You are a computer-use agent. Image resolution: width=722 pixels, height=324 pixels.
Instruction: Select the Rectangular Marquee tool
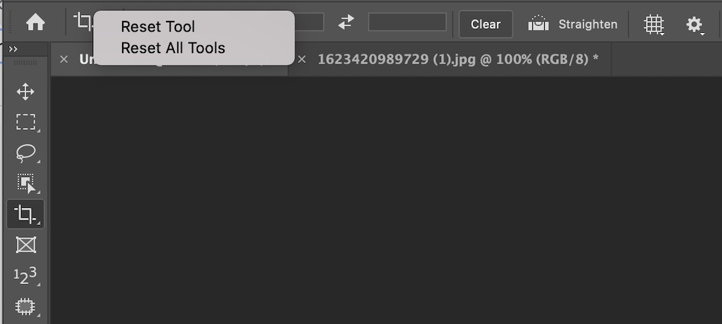[x=26, y=122]
